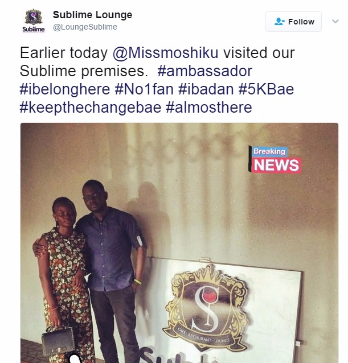Open the attached tweet photo

179,243
